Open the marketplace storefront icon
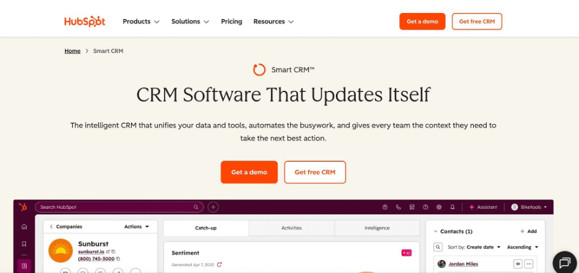The width and height of the screenshot is (579, 273). coord(412,208)
